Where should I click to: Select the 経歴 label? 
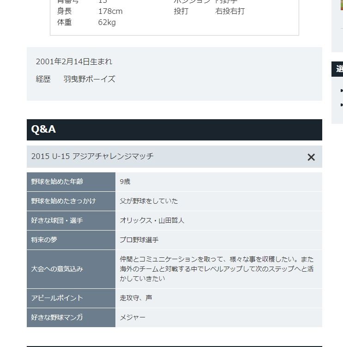coord(43,79)
